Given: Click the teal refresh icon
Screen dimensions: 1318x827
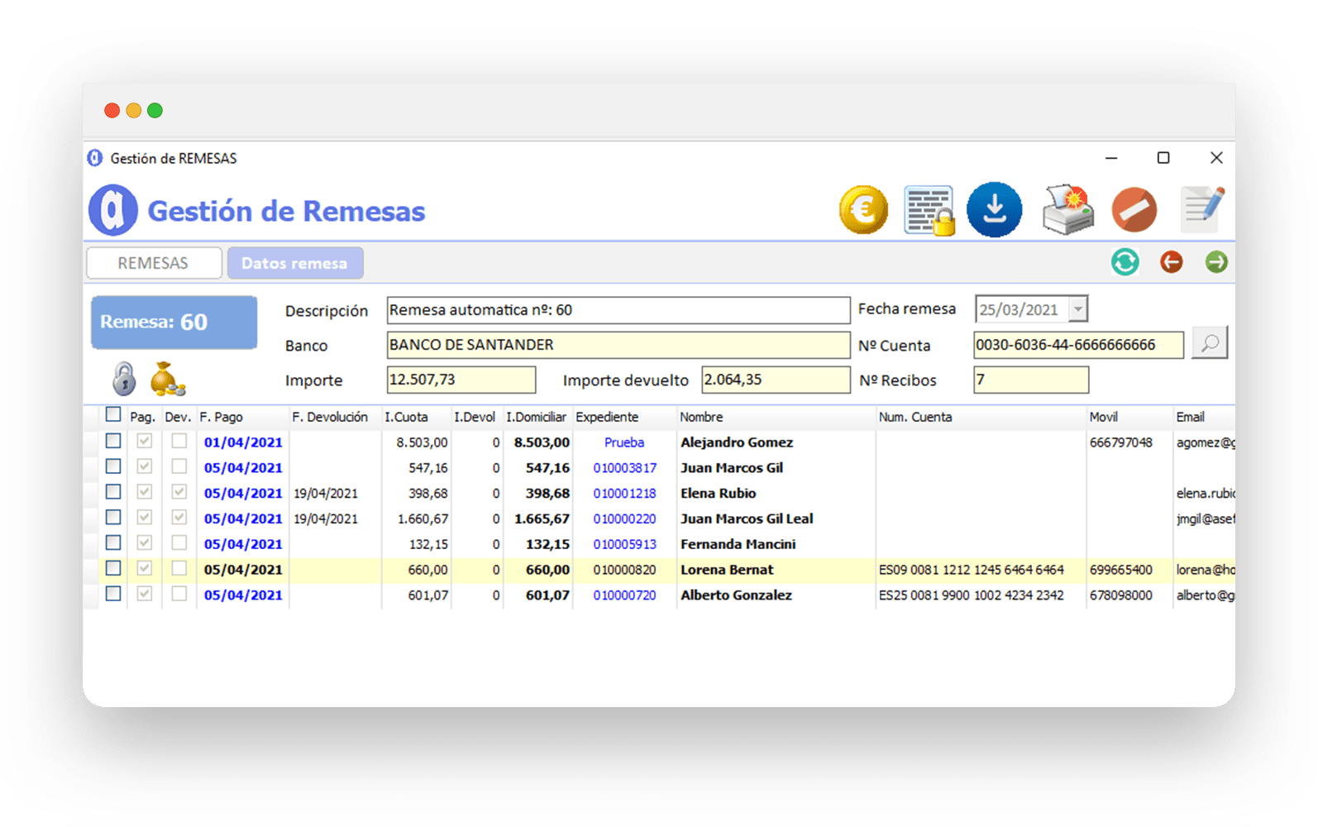Looking at the screenshot, I should [x=1125, y=262].
